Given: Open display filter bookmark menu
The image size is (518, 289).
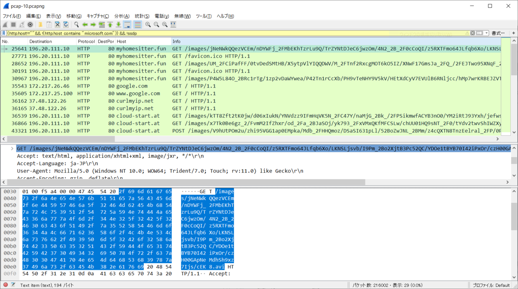Looking at the screenshot, I should 3,33.
